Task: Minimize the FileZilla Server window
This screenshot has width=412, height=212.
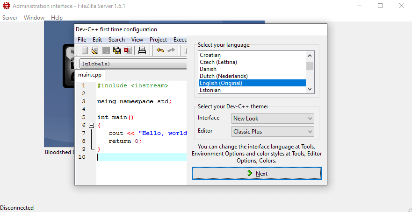Action: point(359,6)
